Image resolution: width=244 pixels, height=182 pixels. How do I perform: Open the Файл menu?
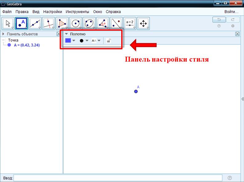(7, 12)
